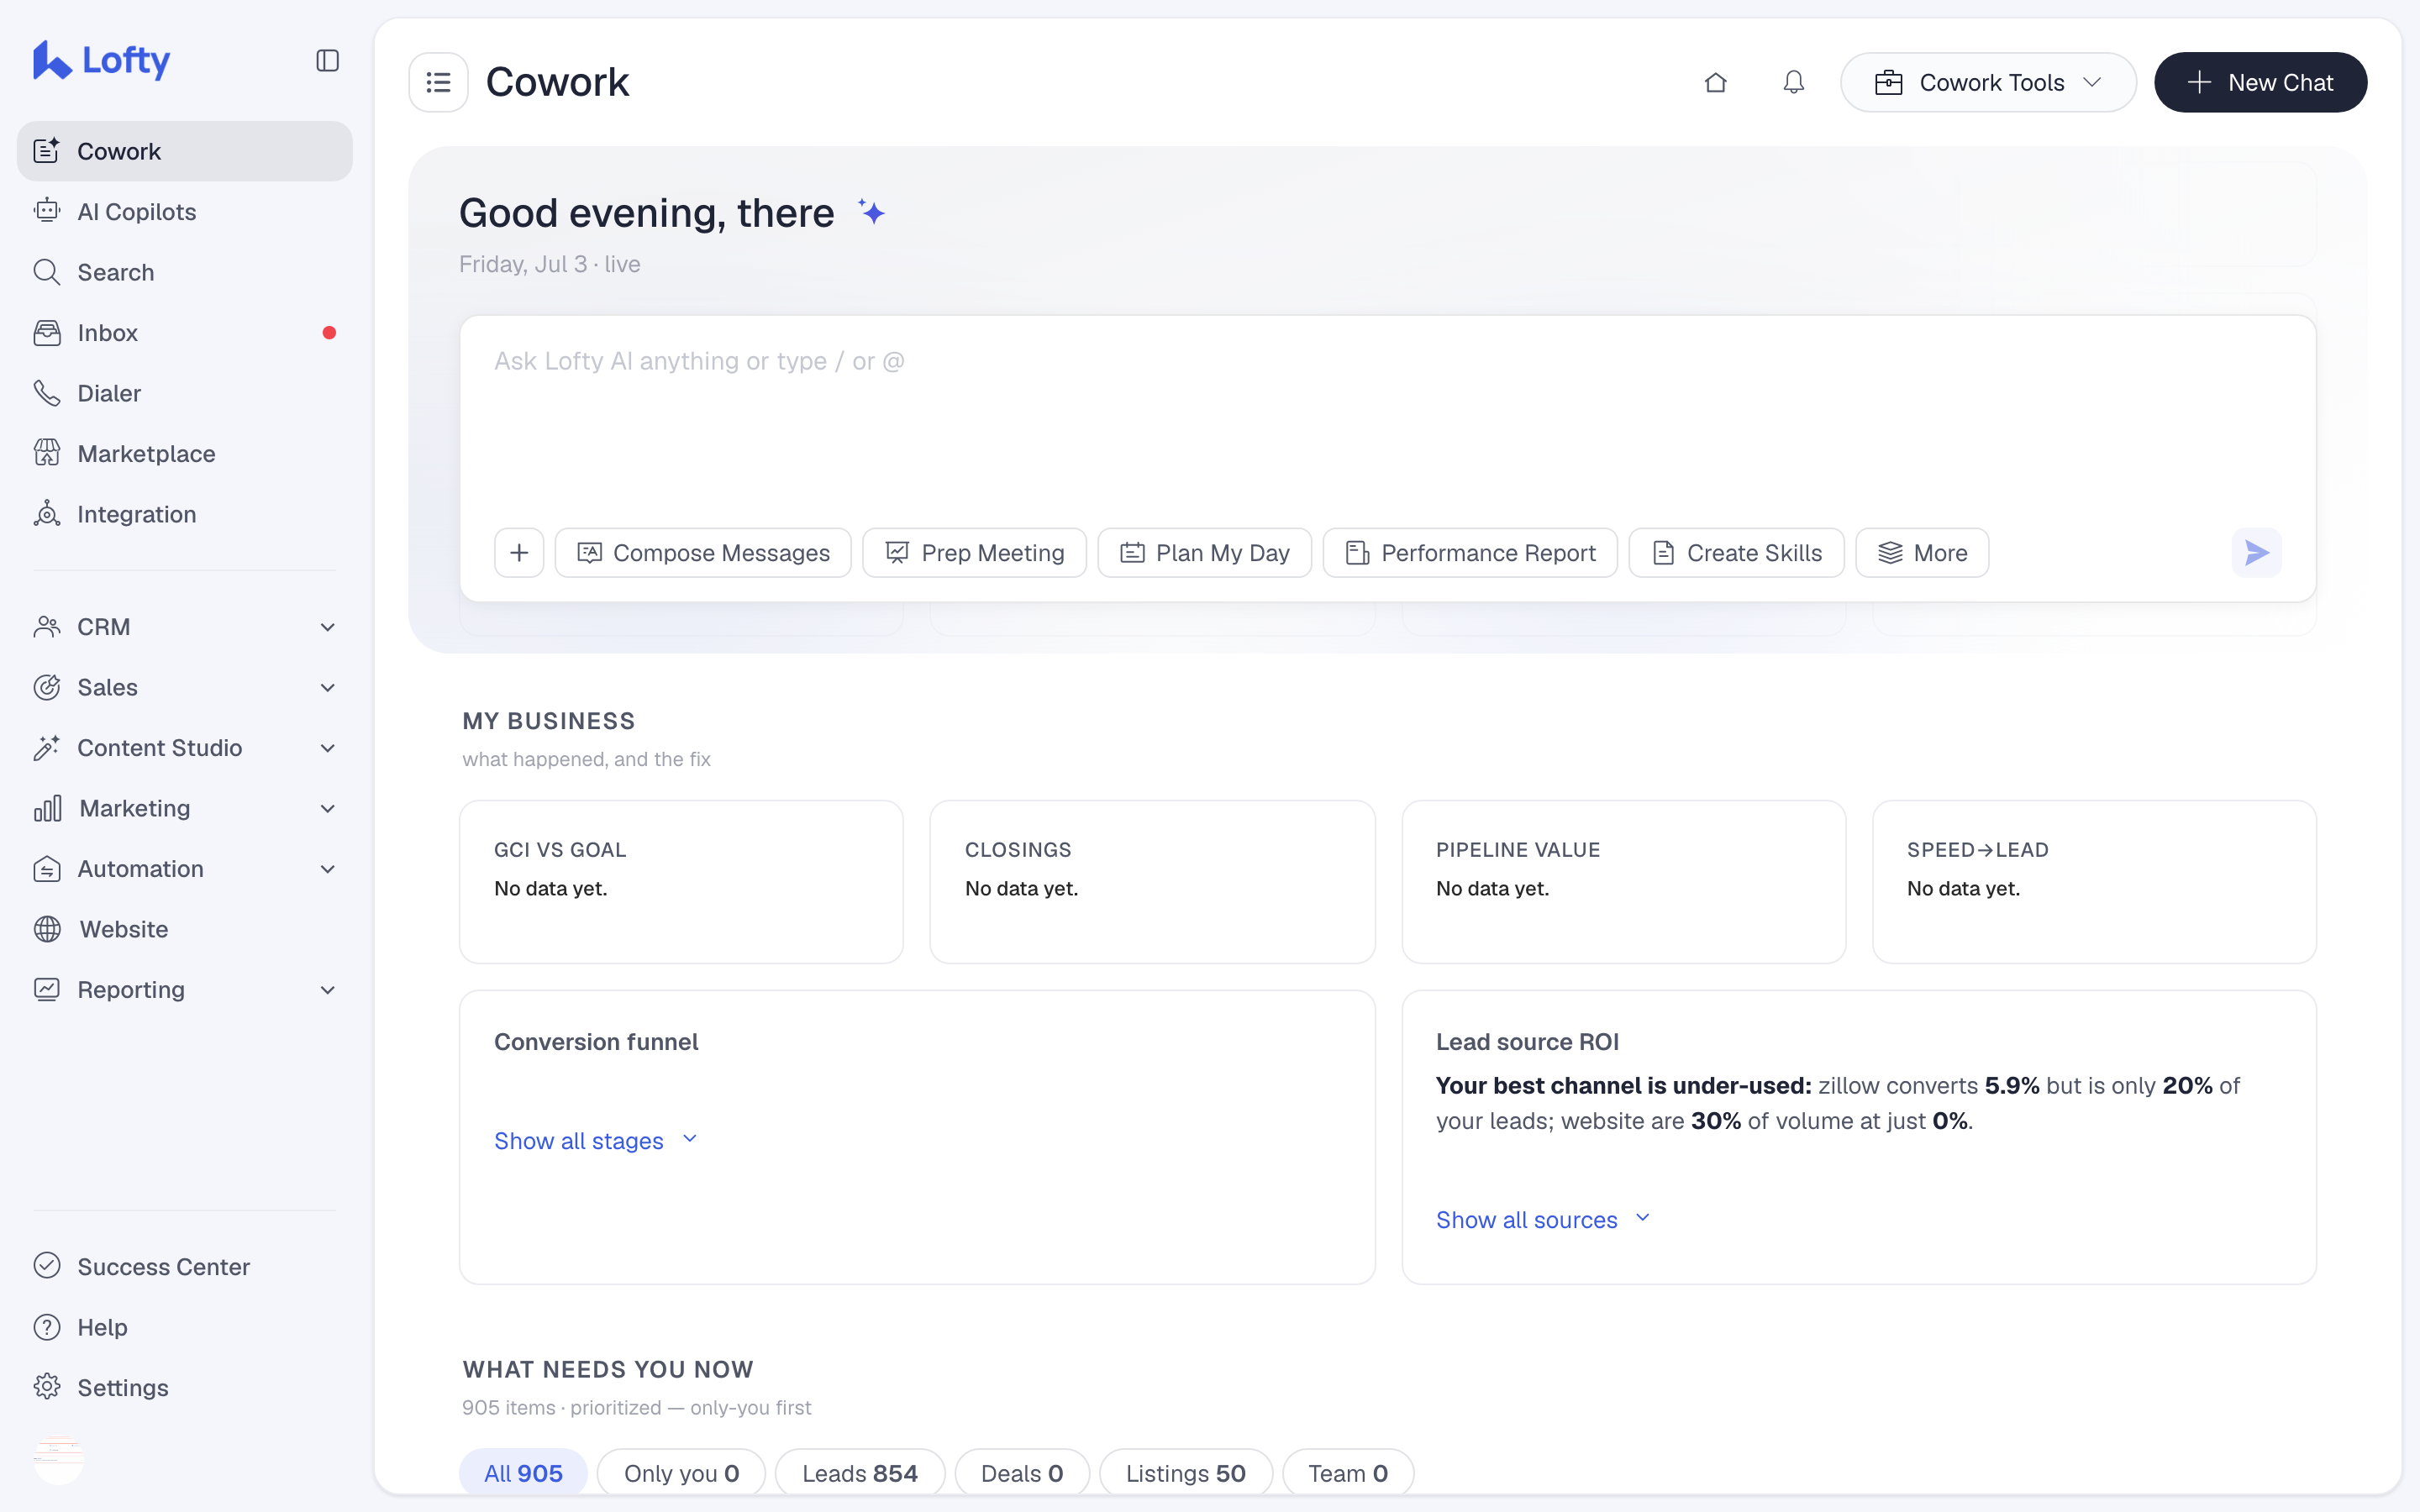Filter list by Leads 854
Image resolution: width=2420 pixels, height=1512 pixels.
[859, 1473]
